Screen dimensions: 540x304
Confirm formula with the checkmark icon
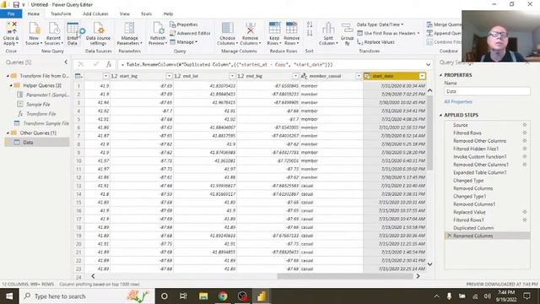click(x=95, y=64)
